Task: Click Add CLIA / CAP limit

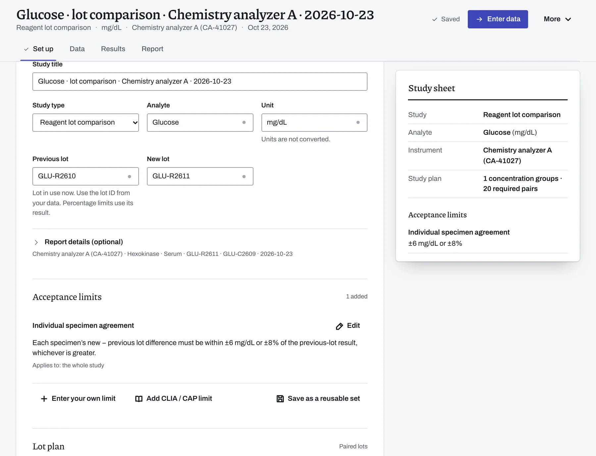Action: (174, 399)
